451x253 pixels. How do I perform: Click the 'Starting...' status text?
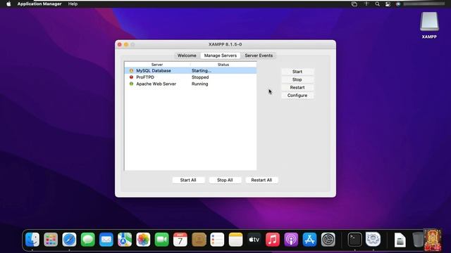202,70
